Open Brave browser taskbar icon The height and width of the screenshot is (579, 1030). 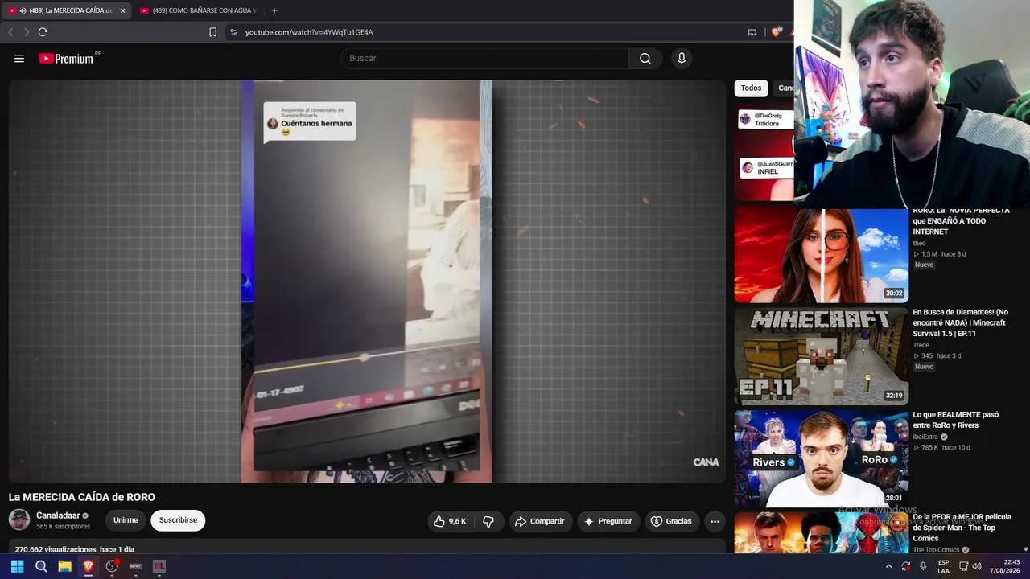point(89,566)
